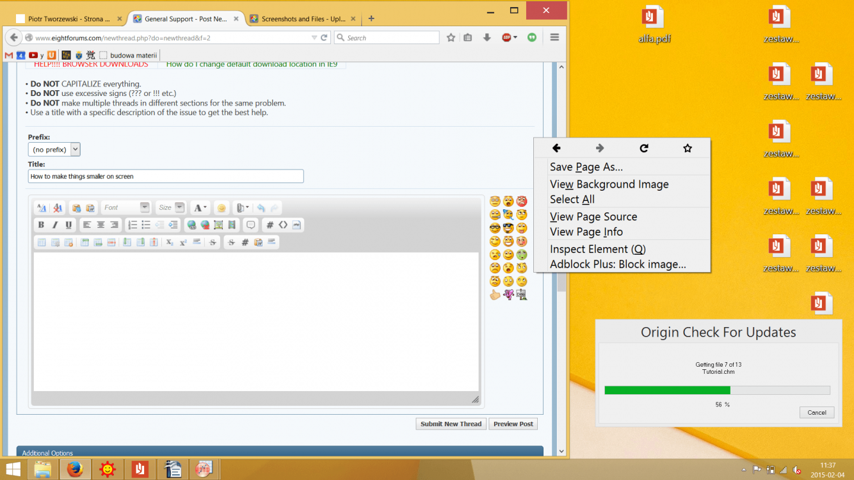Click the wrap quote speech bubble icon
Screen dimensions: 854x480
click(251, 225)
